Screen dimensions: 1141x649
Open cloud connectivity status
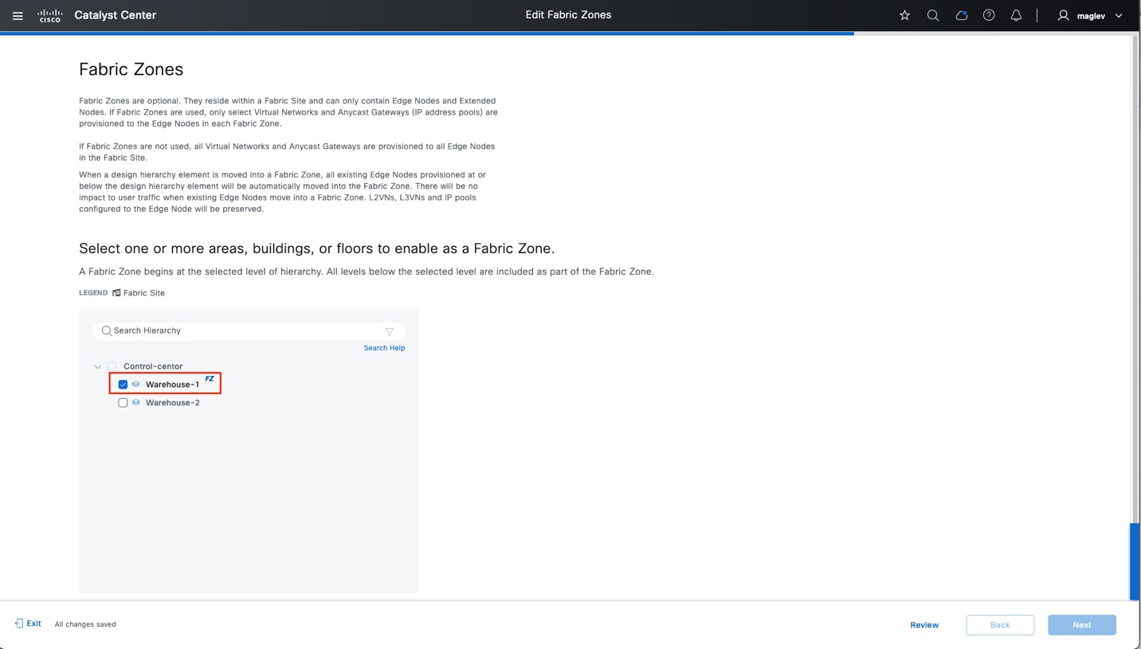961,15
